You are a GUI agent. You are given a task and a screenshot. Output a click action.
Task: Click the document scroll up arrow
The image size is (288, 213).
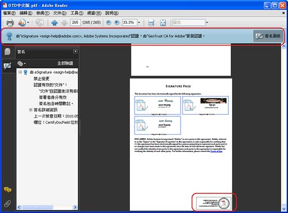coord(283,47)
